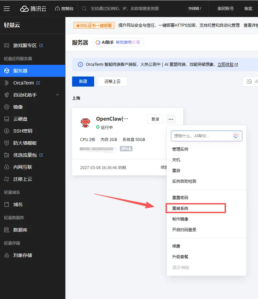This screenshot has width=258, height=299.
Task: Open the hamburger menu at top left
Action: point(7,9)
